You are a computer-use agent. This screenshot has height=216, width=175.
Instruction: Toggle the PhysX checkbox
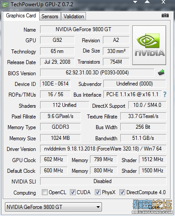coord(98,192)
